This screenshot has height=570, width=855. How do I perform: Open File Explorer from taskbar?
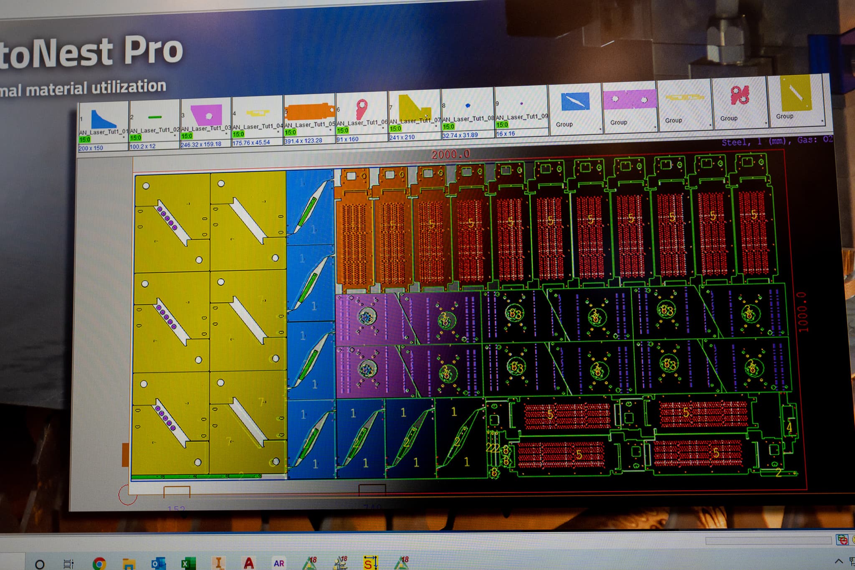coord(129,564)
